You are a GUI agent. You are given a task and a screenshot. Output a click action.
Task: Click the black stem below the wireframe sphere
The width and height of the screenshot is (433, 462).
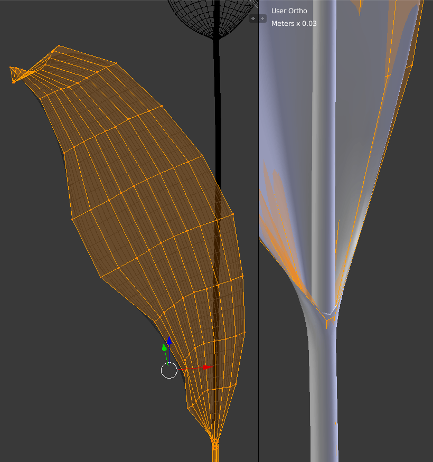[x=216, y=106]
